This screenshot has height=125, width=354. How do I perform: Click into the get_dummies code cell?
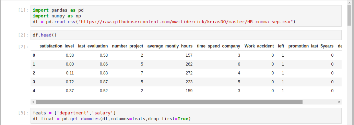(x=186, y=115)
